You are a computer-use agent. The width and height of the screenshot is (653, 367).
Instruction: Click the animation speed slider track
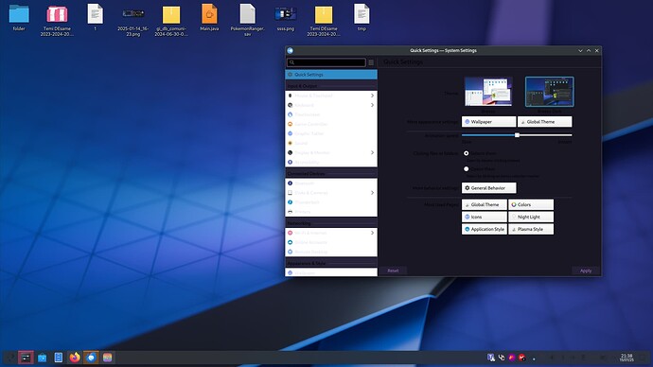point(517,135)
